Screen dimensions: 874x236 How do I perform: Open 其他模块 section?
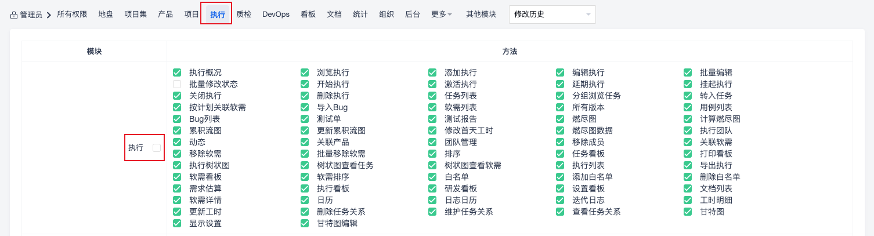(481, 14)
